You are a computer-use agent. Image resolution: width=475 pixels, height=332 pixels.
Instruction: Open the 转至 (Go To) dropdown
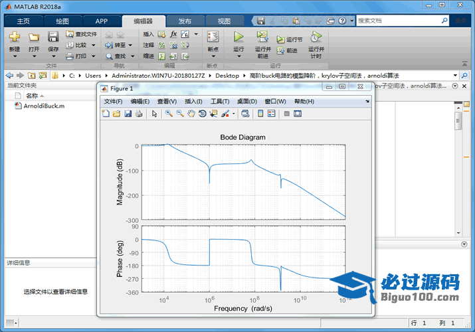click(131, 45)
